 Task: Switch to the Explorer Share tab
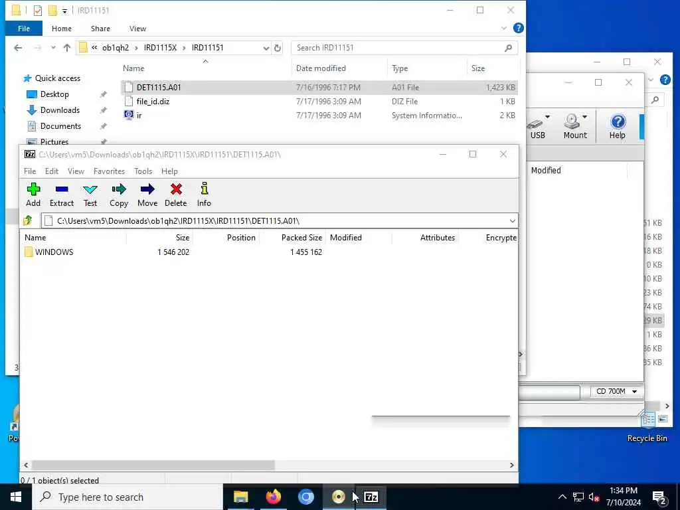point(100,28)
